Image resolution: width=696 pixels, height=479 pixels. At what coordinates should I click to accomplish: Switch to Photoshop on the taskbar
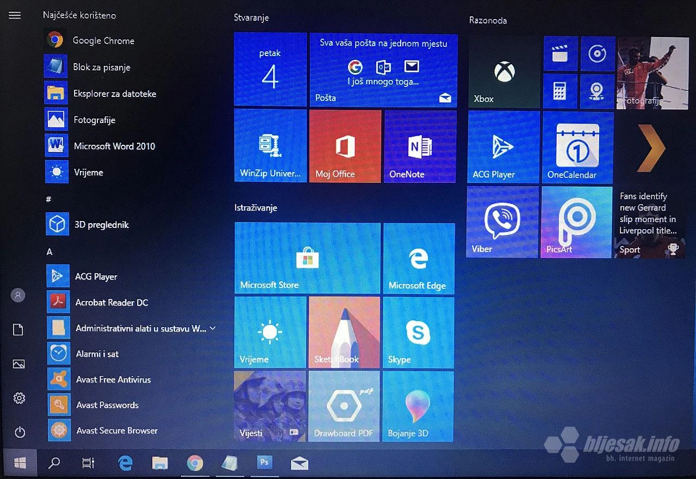tap(264, 463)
